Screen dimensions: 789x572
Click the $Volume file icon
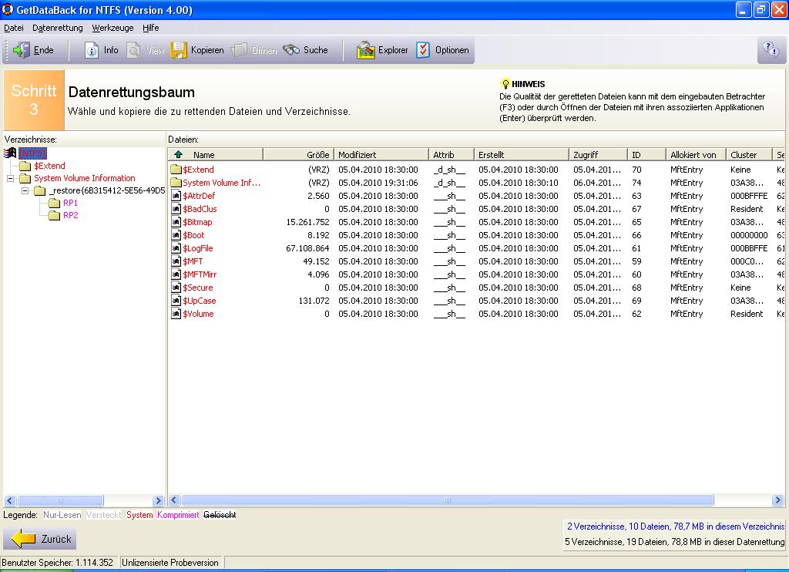[176, 314]
